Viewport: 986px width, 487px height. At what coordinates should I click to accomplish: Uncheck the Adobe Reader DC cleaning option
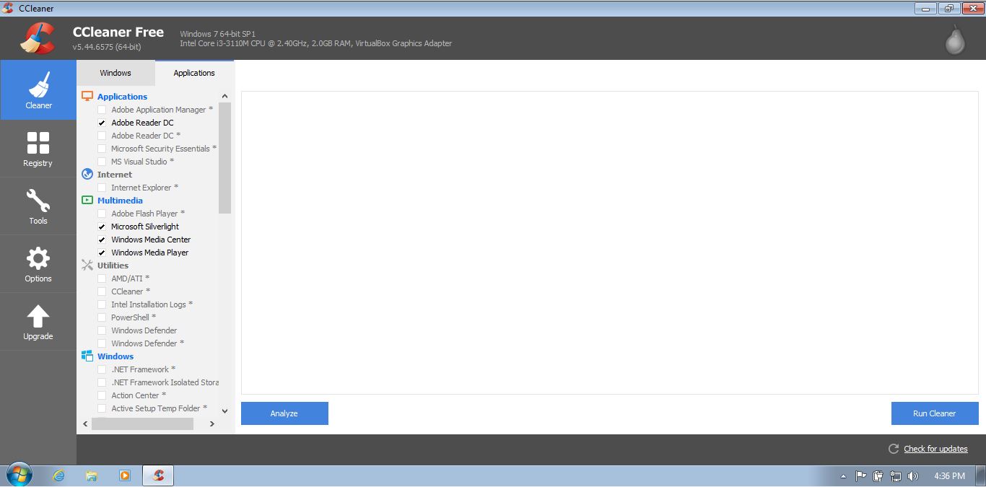102,123
